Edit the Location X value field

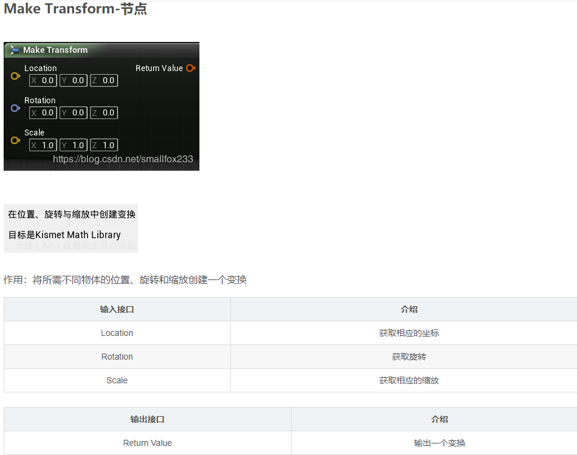coord(43,80)
